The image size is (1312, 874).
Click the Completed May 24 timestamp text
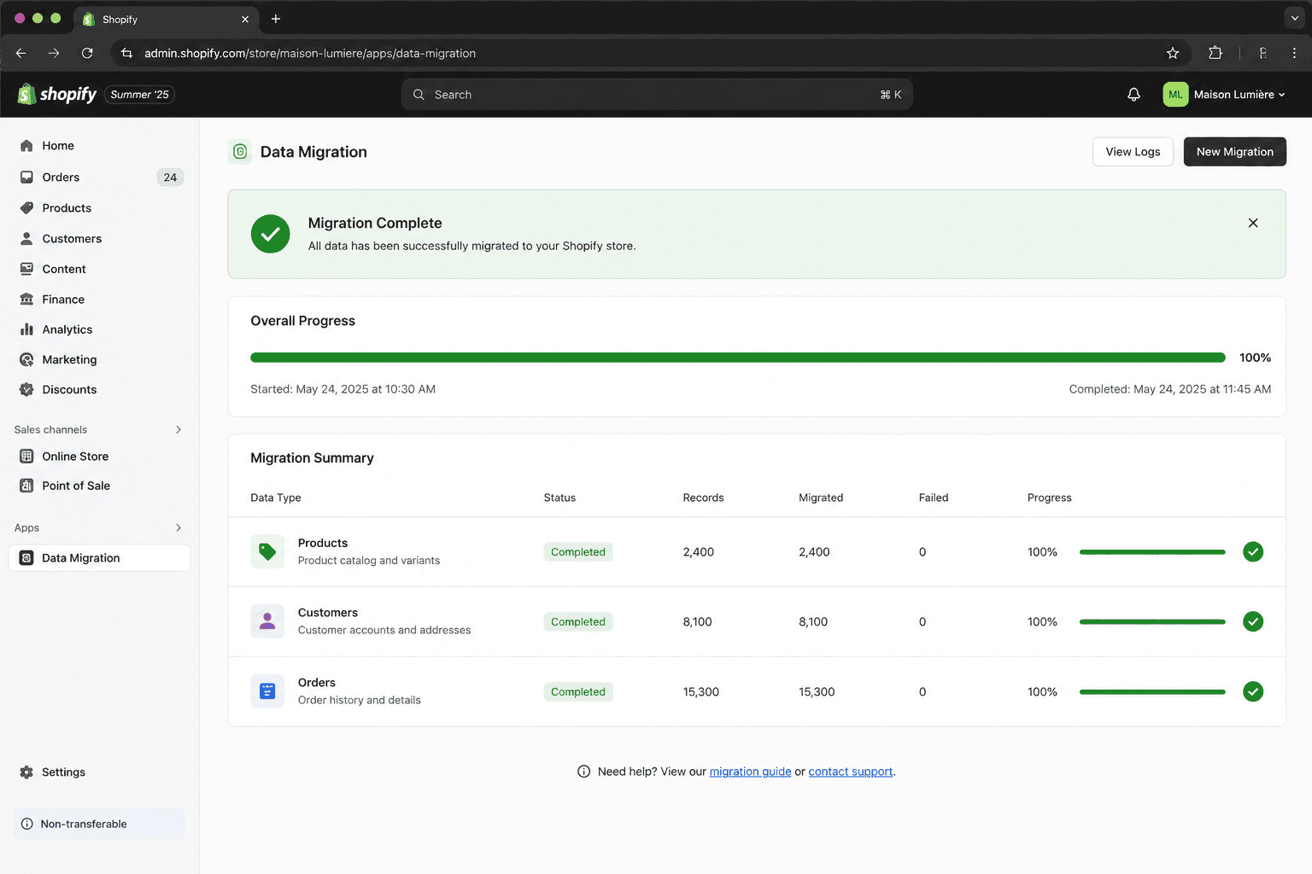point(1170,389)
